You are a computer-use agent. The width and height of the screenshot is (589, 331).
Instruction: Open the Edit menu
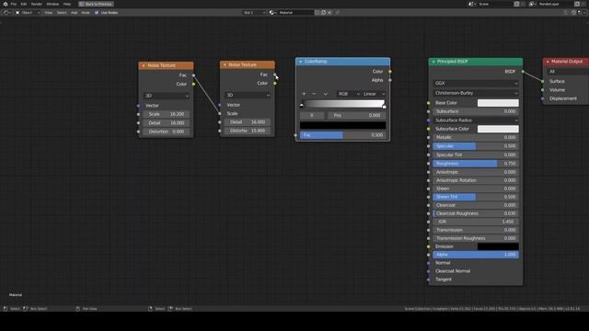coord(24,4)
